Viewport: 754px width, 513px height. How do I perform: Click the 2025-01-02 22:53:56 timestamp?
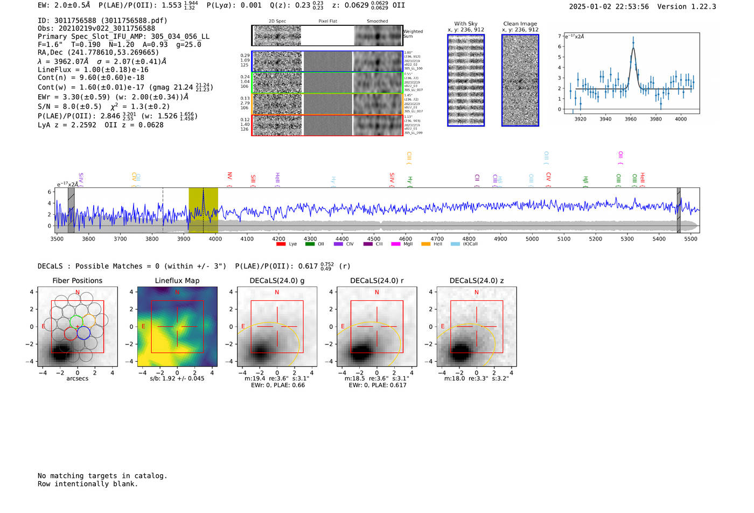(x=609, y=6)
